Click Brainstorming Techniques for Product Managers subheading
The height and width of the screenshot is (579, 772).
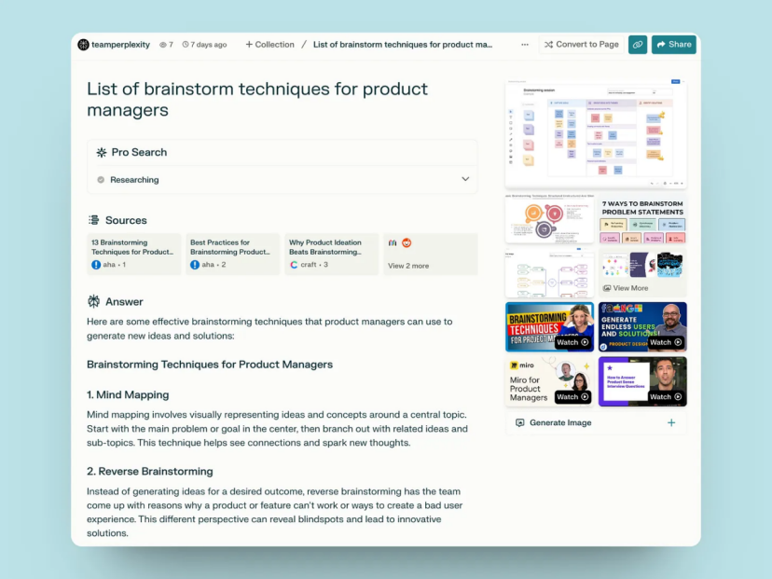[x=210, y=365]
